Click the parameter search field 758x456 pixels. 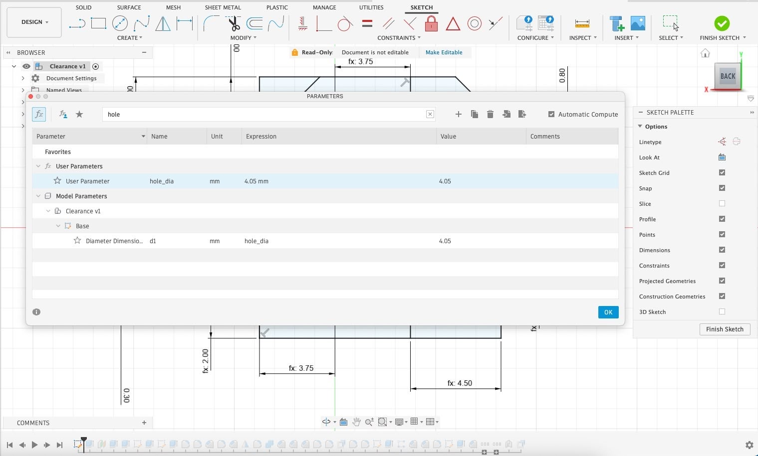(268, 114)
